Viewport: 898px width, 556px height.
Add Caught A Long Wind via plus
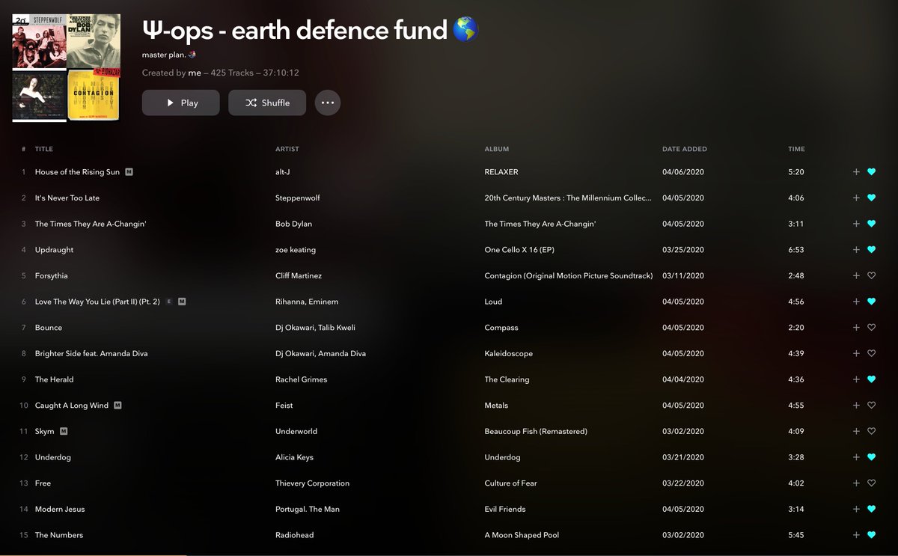856,406
